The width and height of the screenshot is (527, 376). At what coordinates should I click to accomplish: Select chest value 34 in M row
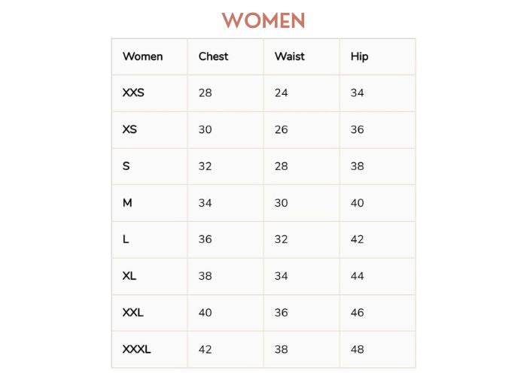206,203
